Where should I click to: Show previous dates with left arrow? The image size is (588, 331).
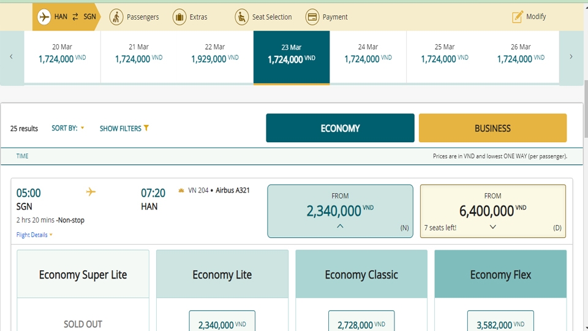11,56
